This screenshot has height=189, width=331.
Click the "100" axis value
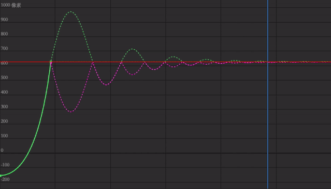[x=5, y=136]
